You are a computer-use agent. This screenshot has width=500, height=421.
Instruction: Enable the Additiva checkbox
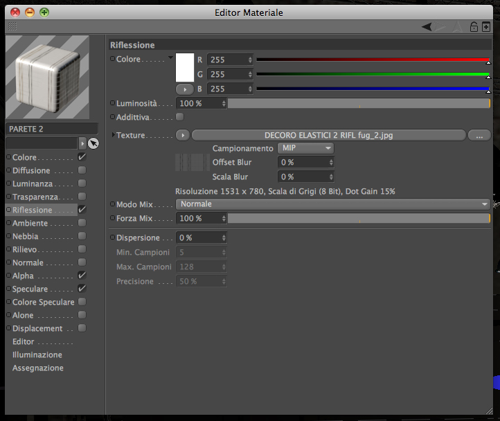[x=180, y=117]
